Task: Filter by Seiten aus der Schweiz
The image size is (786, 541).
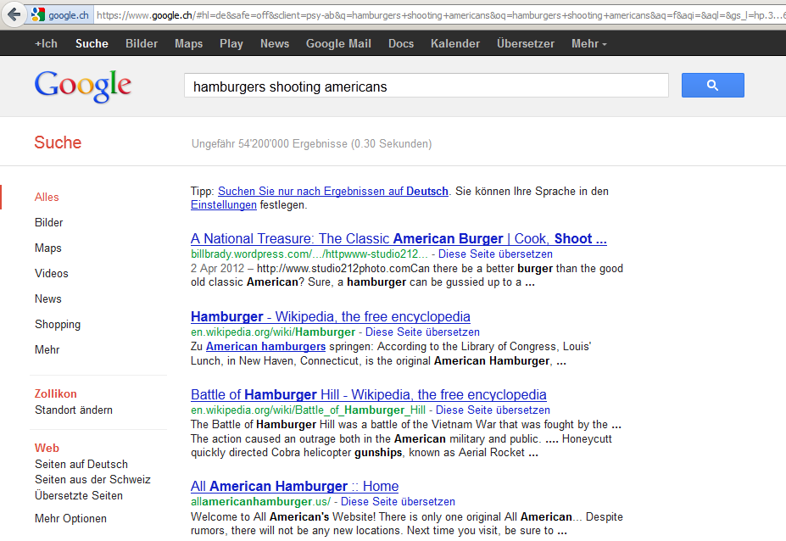Action: pyautogui.click(x=92, y=479)
